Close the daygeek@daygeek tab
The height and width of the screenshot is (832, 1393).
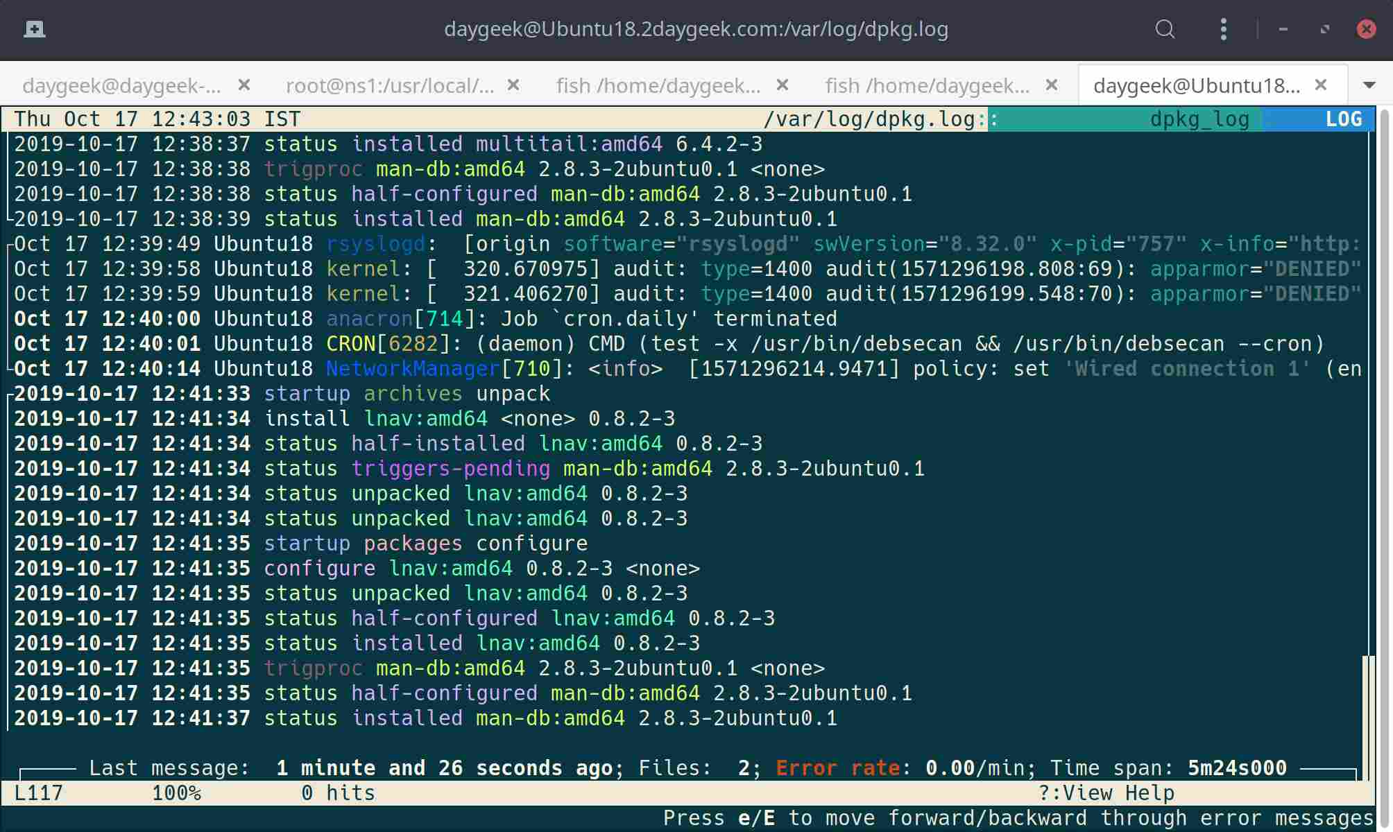(x=243, y=85)
